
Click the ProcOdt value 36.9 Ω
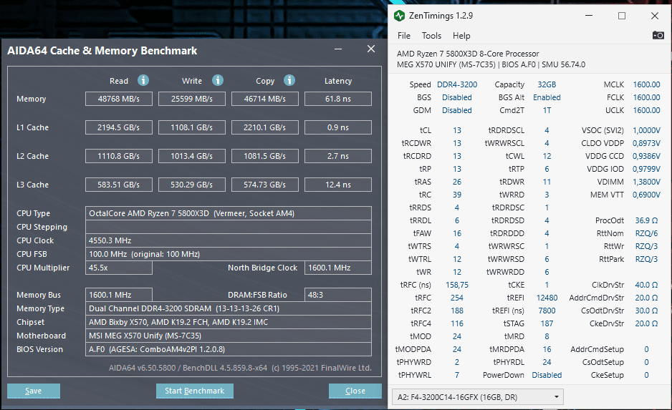coord(646,220)
